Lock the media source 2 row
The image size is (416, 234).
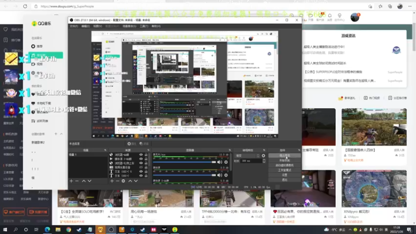146,159
